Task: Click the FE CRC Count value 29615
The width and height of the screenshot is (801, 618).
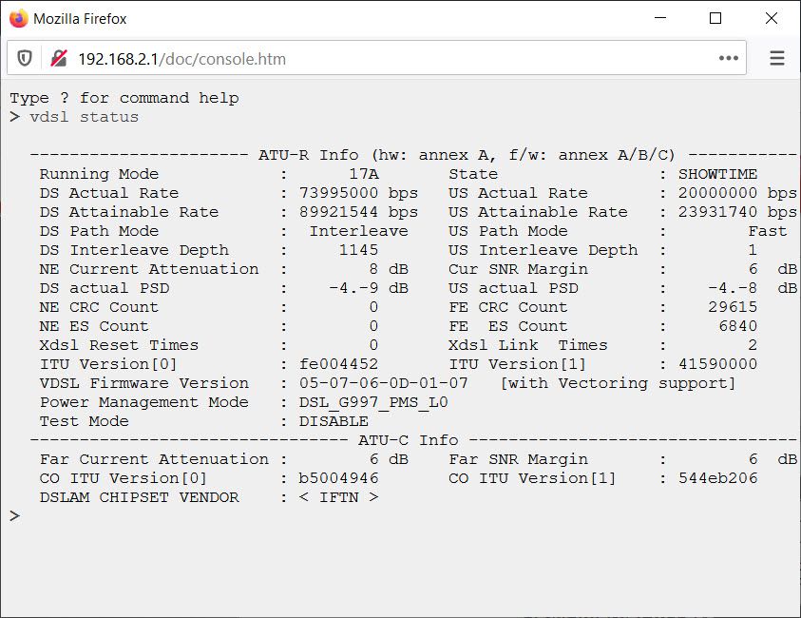Action: click(x=733, y=307)
